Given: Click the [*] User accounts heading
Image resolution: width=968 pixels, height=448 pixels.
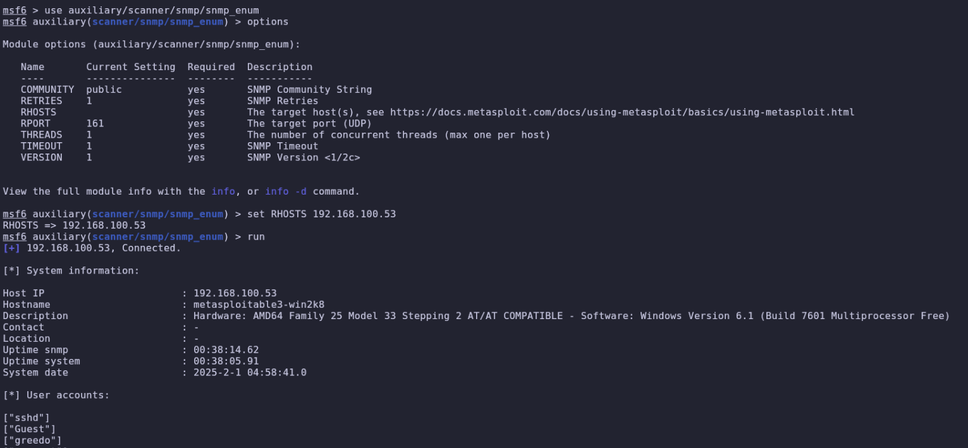Looking at the screenshot, I should coord(57,395).
